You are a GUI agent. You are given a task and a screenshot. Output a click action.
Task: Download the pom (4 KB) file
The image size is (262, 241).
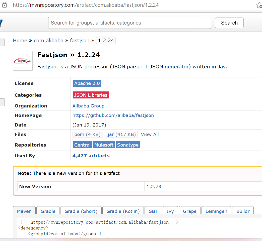87,134
